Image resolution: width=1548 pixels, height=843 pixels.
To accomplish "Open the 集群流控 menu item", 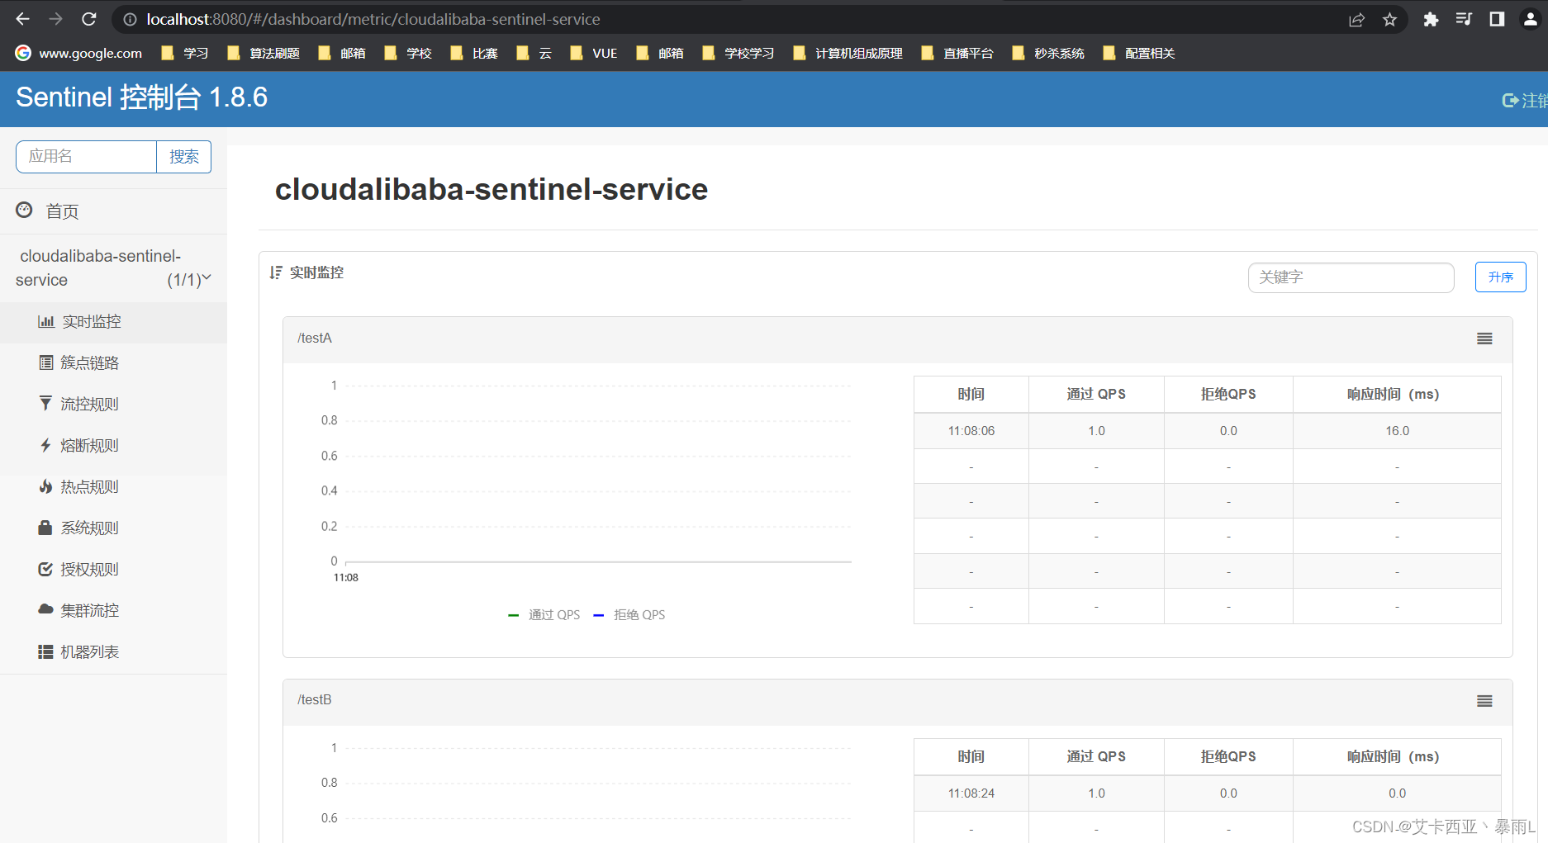I will coord(113,611).
